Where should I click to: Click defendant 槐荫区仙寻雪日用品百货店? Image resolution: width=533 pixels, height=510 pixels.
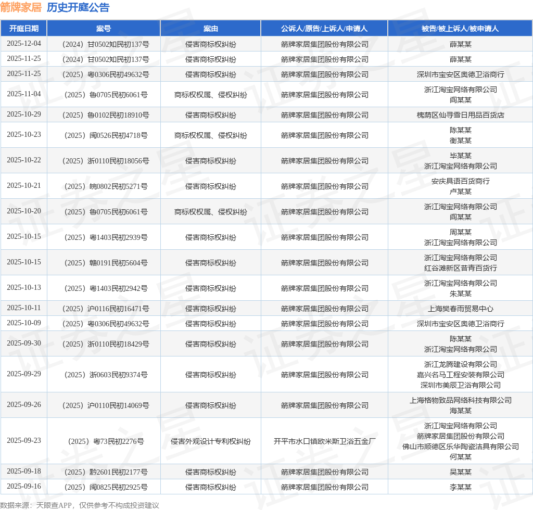click(461, 115)
